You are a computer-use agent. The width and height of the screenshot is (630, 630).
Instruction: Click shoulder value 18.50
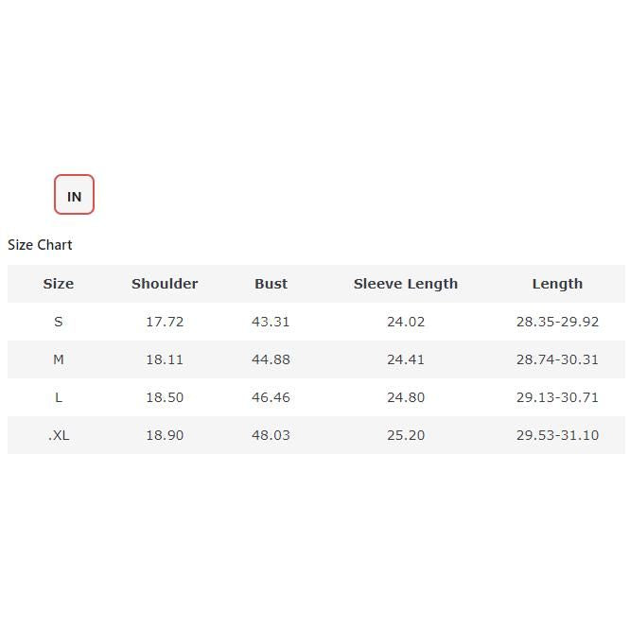[165, 397]
